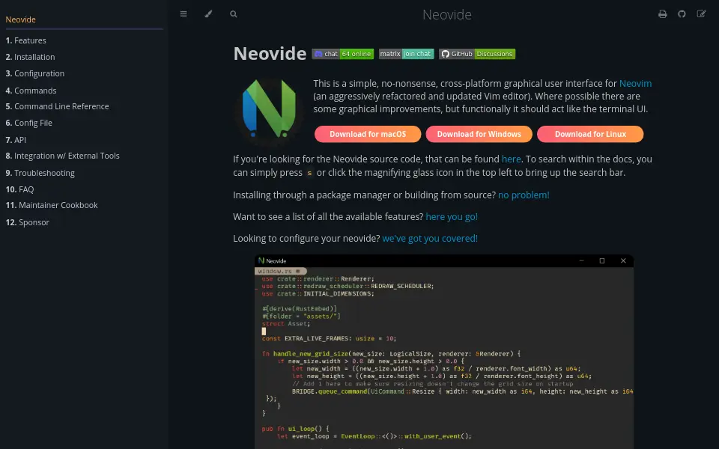Viewport: 719px width, 449px height.
Task: Open the API chapter
Action: coord(16,140)
